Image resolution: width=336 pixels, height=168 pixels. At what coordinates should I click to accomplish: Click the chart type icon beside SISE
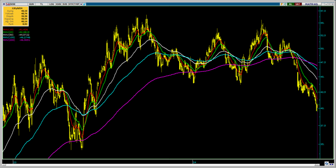click(x=8, y=4)
